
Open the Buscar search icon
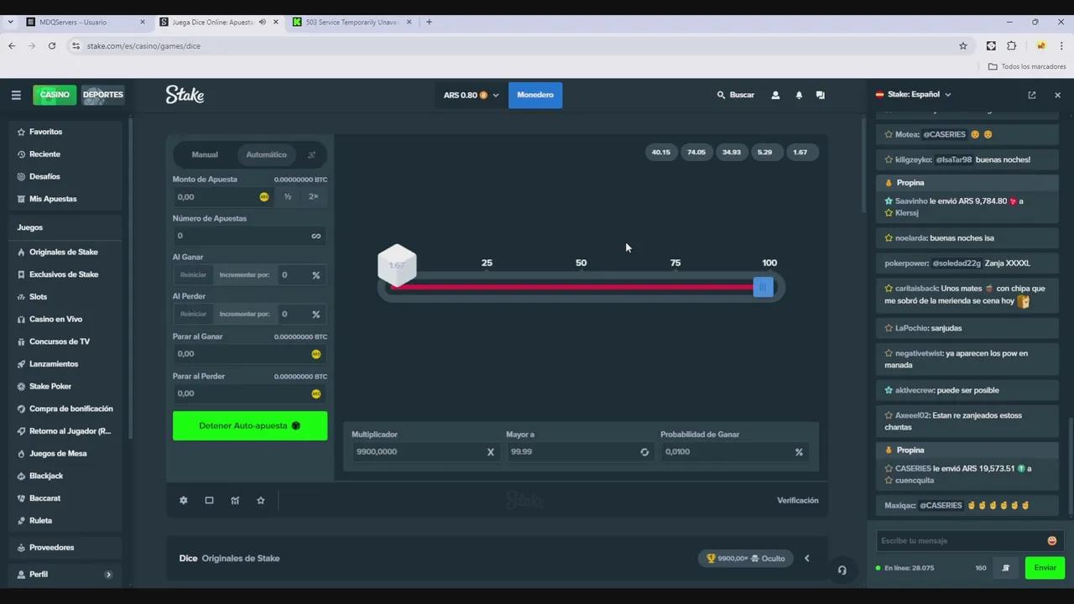pyautogui.click(x=721, y=95)
